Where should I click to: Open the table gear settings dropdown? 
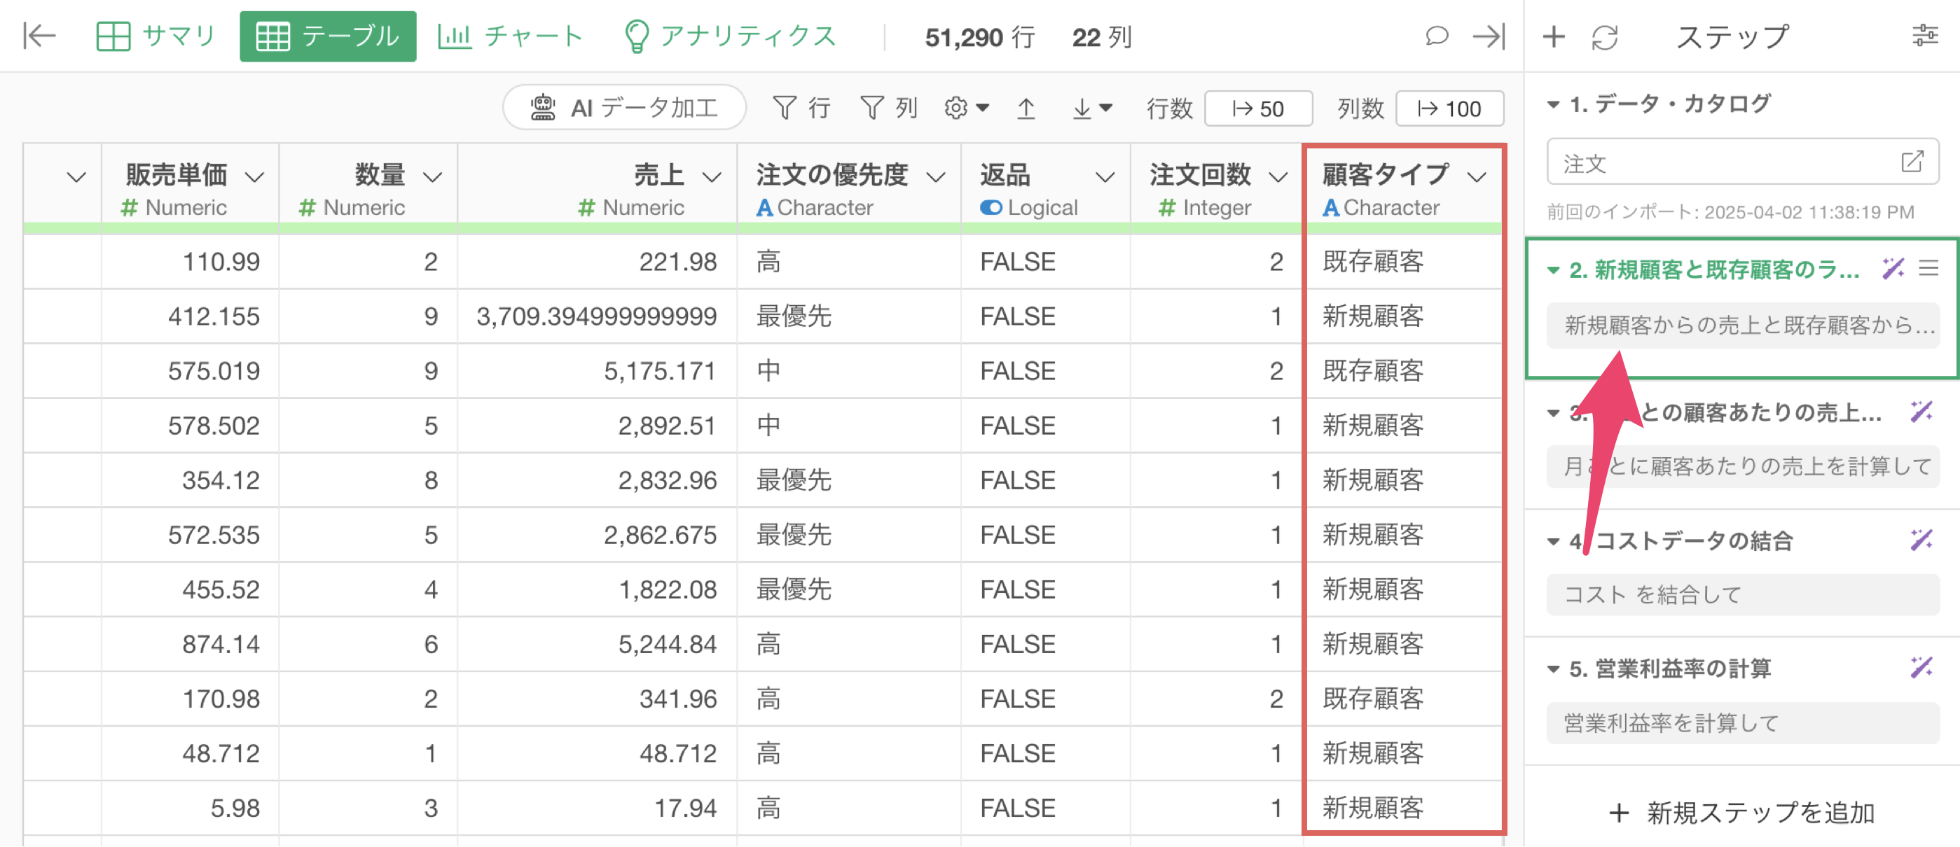(966, 108)
